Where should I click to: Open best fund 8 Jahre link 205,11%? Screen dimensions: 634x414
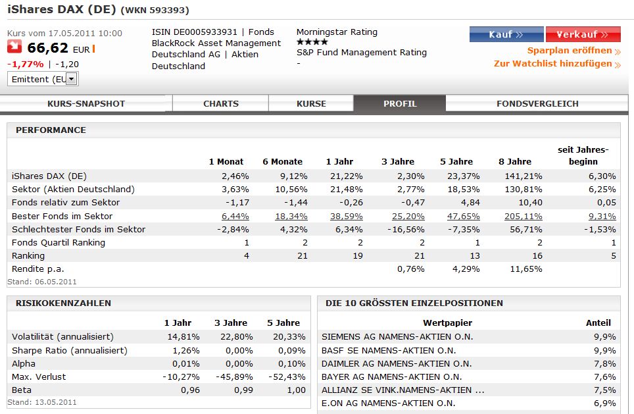524,216
